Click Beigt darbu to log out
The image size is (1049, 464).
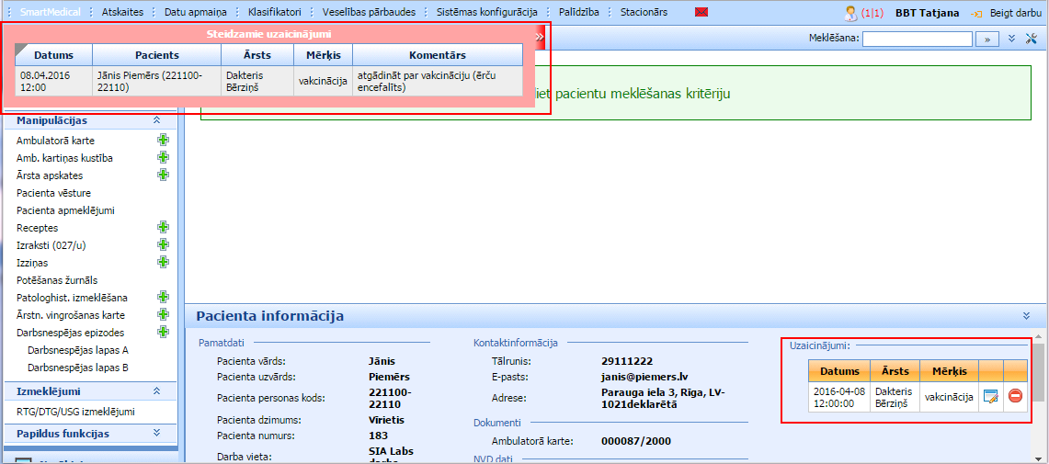click(x=1008, y=13)
